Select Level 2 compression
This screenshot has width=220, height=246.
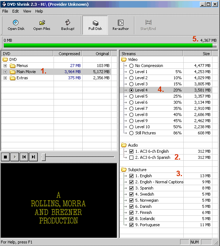coord(131,78)
